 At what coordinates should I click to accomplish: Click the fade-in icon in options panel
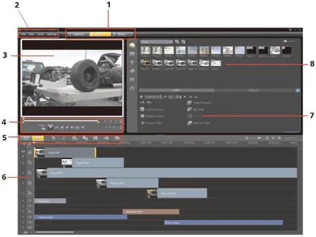[x=190, y=97]
